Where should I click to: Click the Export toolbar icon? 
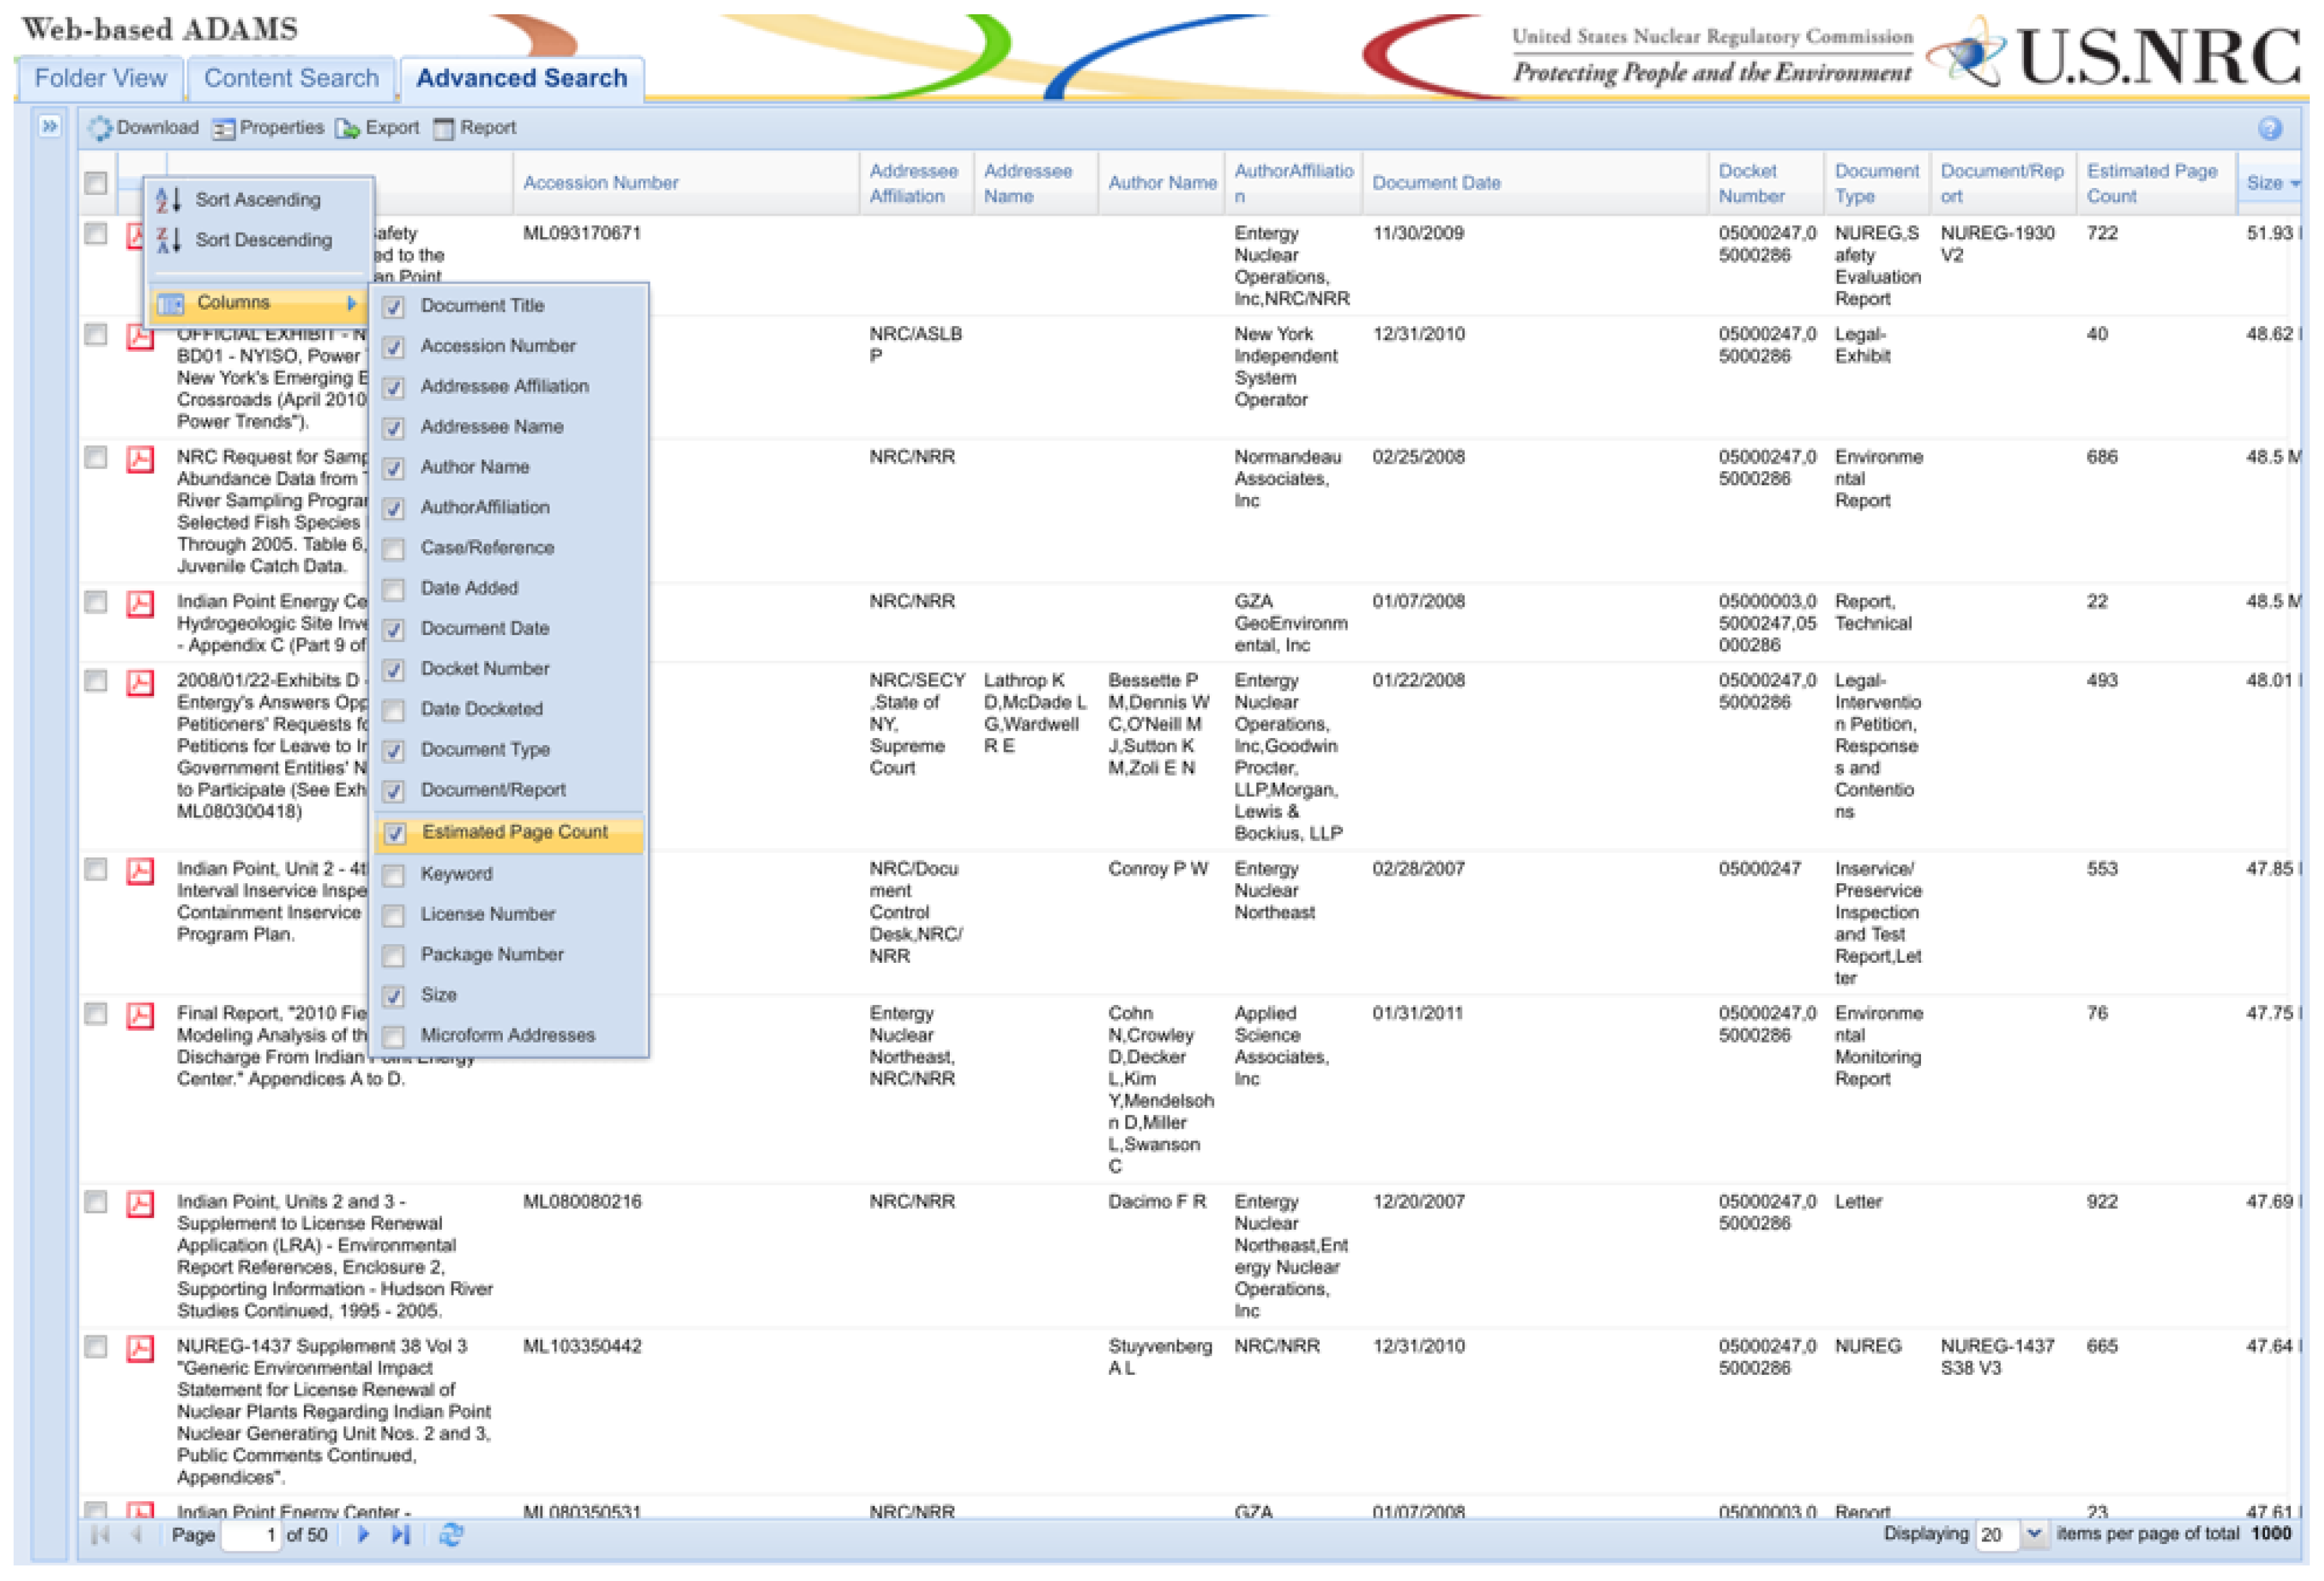pos(347,128)
